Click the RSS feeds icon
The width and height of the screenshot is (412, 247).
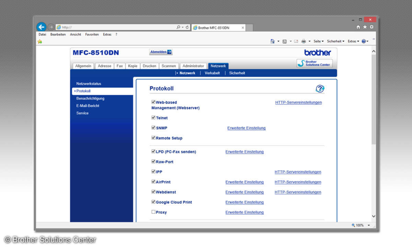click(x=285, y=41)
